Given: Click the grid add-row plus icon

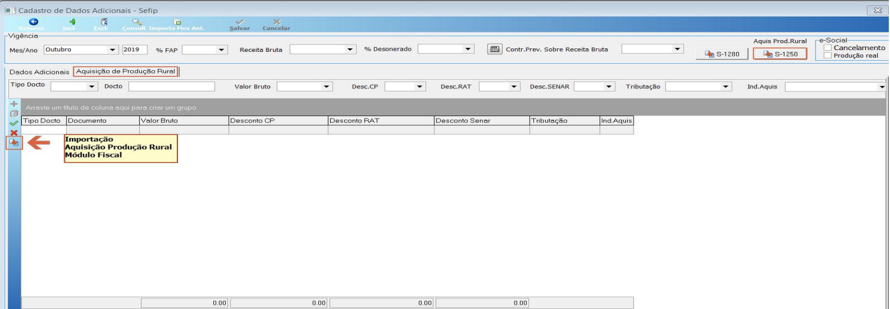Looking at the screenshot, I should [14, 104].
